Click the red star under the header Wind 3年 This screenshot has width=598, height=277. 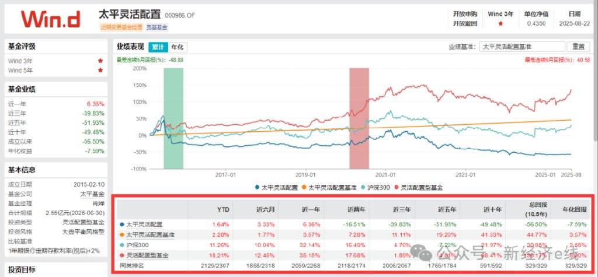click(x=500, y=23)
